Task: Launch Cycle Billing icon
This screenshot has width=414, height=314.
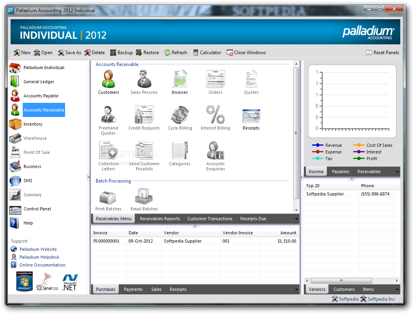Action: click(180, 118)
